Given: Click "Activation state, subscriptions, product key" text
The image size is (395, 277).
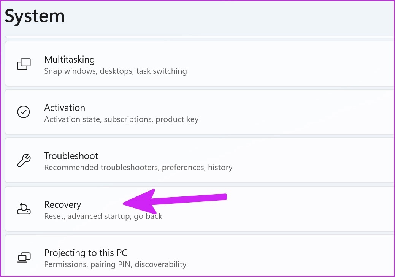Looking at the screenshot, I should [121, 119].
